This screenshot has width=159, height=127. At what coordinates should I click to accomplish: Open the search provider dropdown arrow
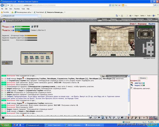157,5
